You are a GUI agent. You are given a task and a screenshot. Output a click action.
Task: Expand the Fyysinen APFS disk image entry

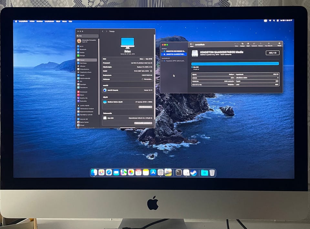point(162,61)
